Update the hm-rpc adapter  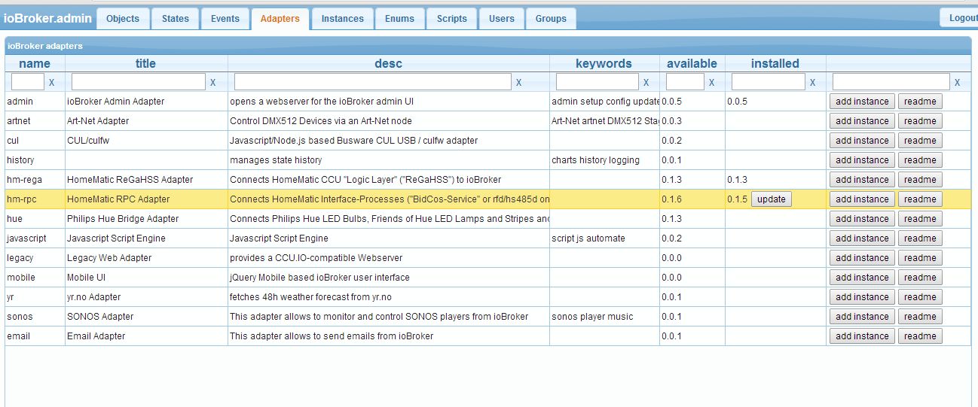771,199
